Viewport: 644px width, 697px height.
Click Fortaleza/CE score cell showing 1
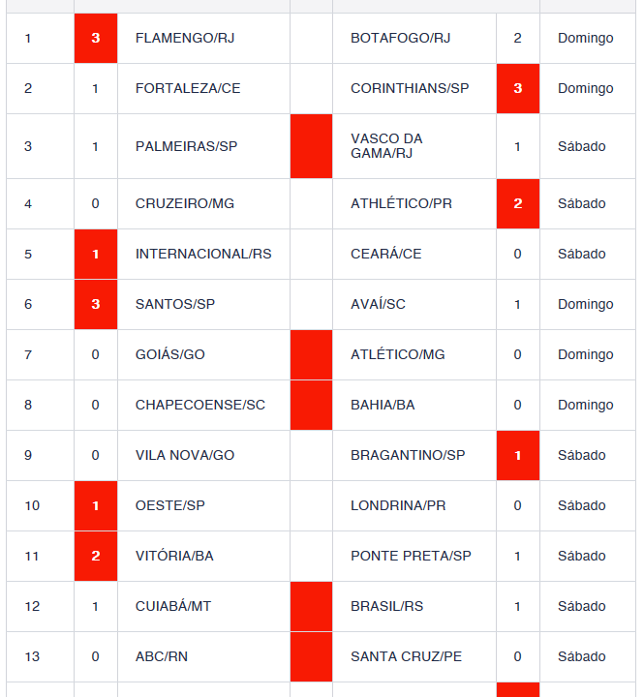(96, 88)
